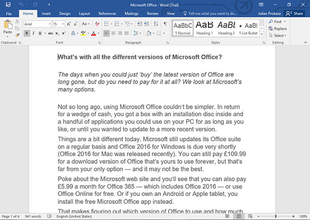Apply the List Bullet style
This screenshot has height=220, width=310.
coord(248,28)
